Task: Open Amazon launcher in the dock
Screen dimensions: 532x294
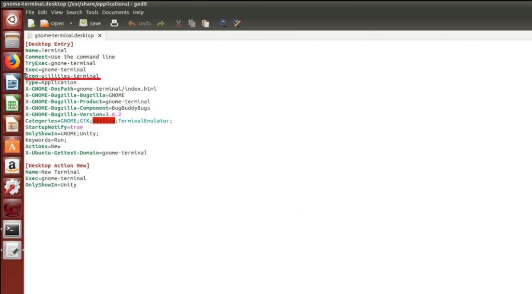Action: [12, 166]
